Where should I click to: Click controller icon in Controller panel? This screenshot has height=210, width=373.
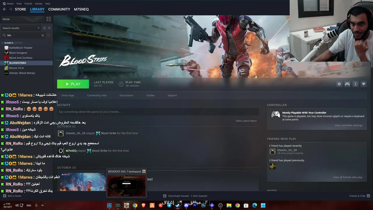tap(275, 115)
